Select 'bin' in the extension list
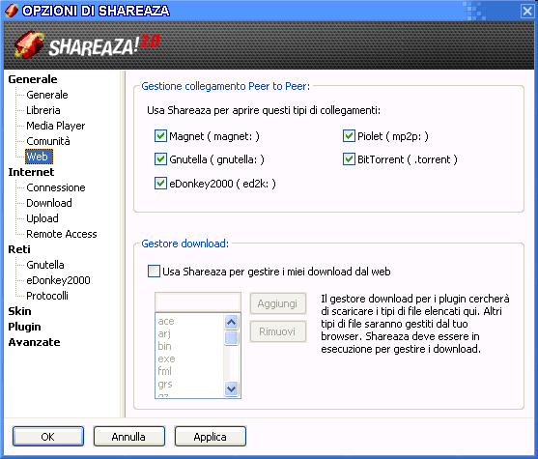 pos(165,346)
